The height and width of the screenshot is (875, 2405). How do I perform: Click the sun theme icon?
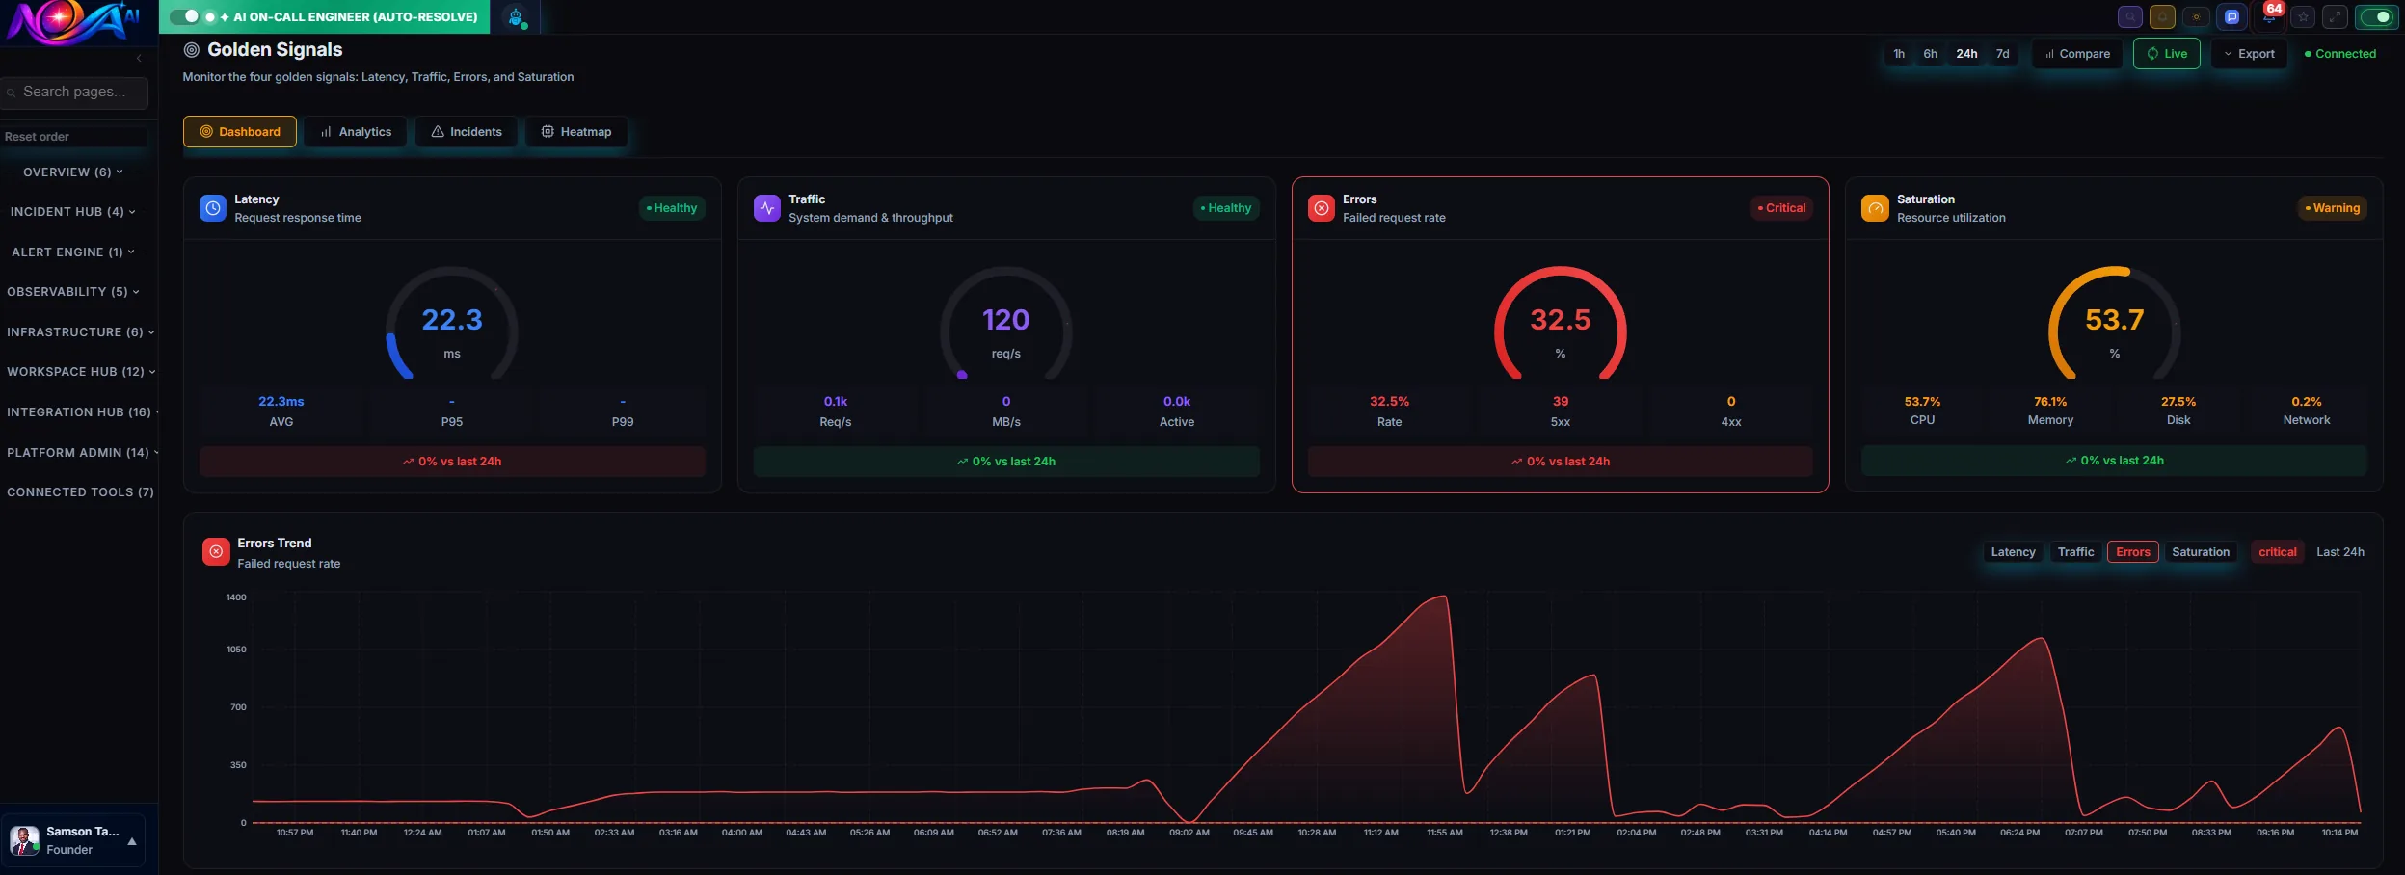(x=2196, y=17)
